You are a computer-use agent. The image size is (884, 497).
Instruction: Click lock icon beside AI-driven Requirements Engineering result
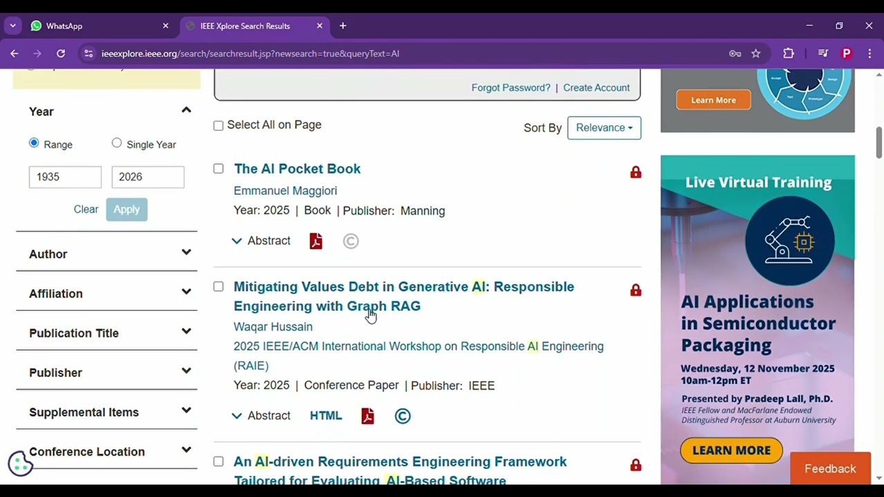[635, 465]
